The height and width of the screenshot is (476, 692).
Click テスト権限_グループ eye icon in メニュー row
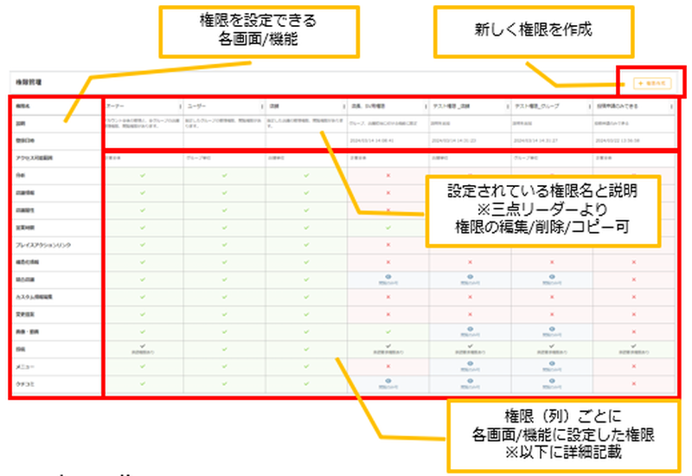(552, 363)
